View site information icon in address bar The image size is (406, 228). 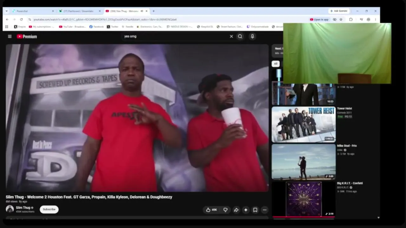point(29,19)
